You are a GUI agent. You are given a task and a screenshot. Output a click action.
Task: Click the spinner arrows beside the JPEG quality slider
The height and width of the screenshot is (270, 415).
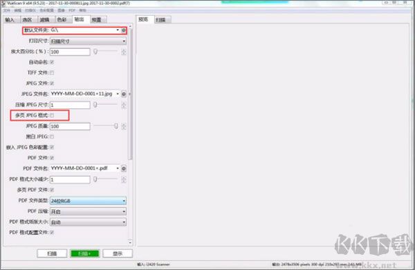point(124,126)
